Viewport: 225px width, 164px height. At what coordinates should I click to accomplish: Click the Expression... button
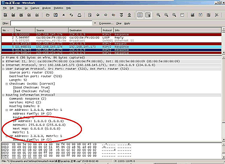pyautogui.click(x=106, y=23)
